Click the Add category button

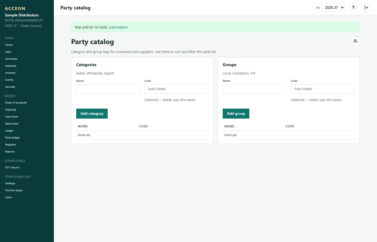92,113
